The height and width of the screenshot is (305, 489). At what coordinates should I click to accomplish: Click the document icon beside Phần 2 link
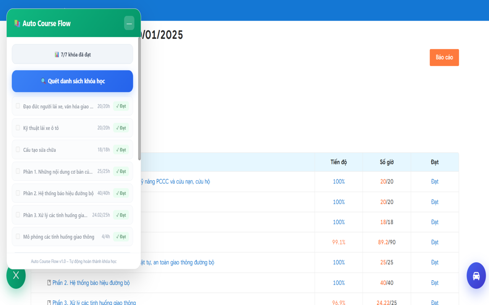pyautogui.click(x=49, y=283)
